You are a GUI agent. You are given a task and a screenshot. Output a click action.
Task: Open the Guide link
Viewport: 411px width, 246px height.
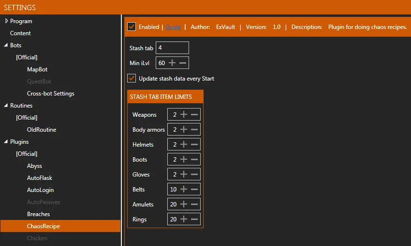(x=173, y=27)
